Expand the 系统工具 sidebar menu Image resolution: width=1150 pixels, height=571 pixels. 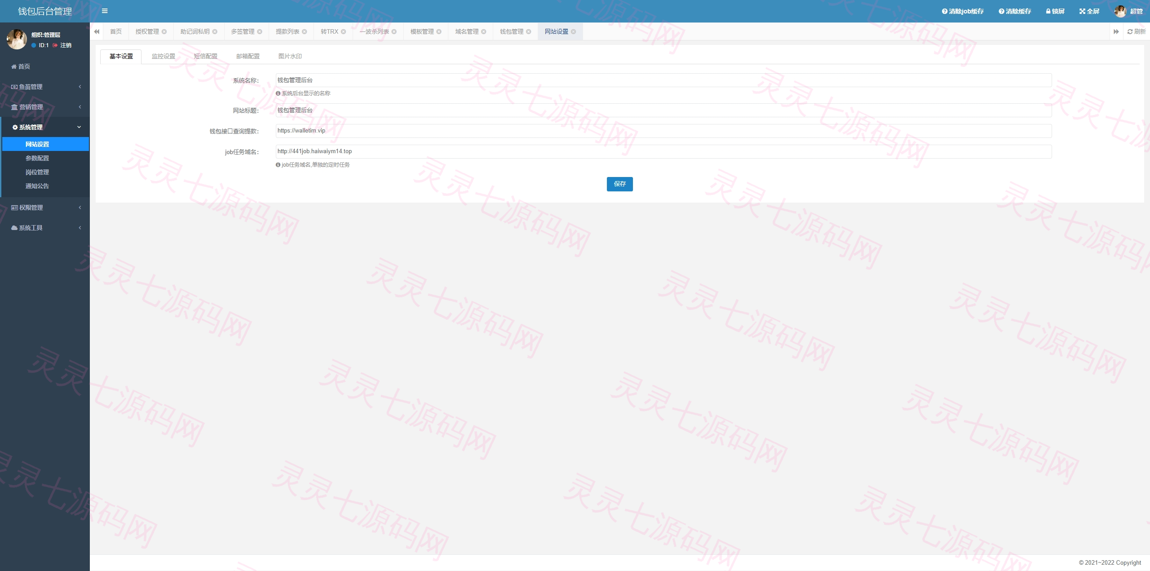click(x=45, y=228)
